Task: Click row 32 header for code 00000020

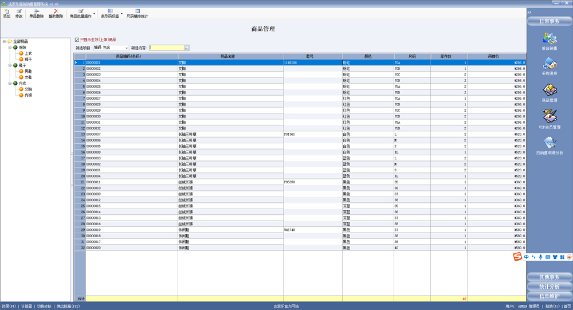Action: (x=80, y=248)
